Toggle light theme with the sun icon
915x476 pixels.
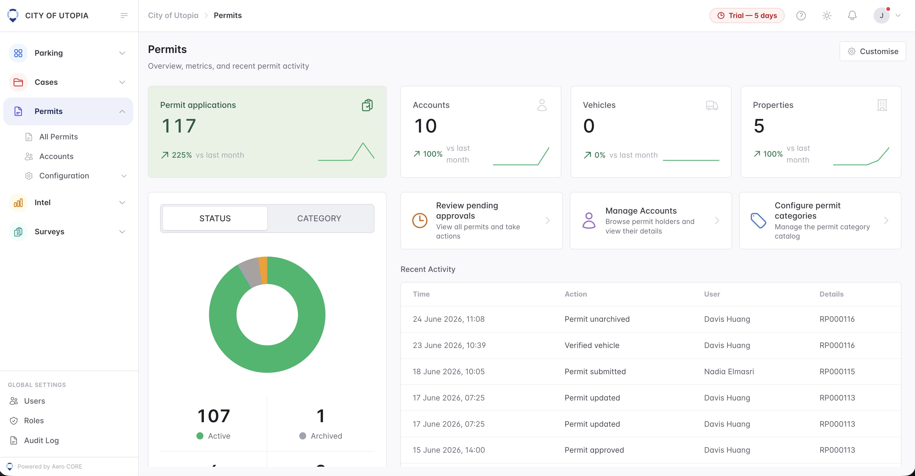coord(827,16)
